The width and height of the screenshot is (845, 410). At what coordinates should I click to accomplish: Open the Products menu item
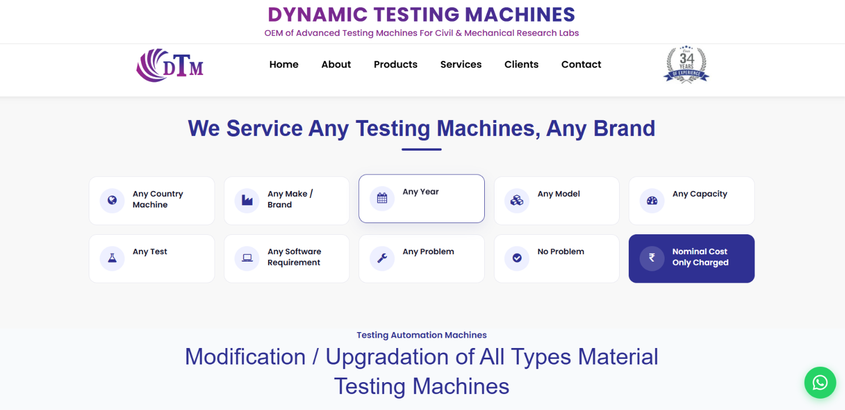(x=395, y=64)
